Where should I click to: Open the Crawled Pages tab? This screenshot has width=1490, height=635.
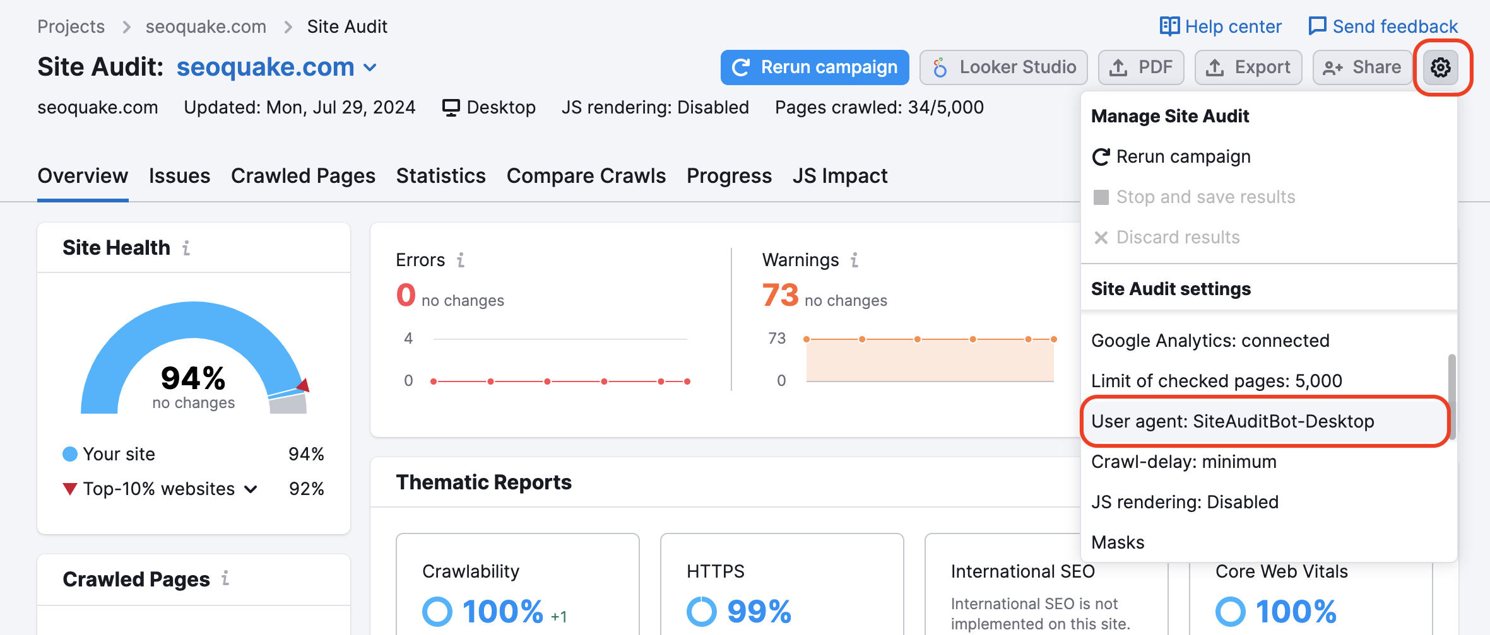(x=303, y=176)
